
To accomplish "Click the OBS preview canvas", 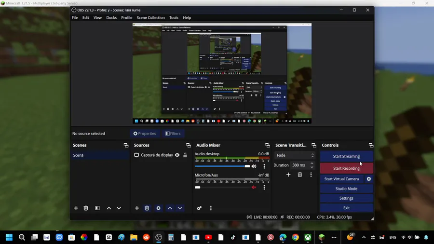I will [x=222, y=74].
